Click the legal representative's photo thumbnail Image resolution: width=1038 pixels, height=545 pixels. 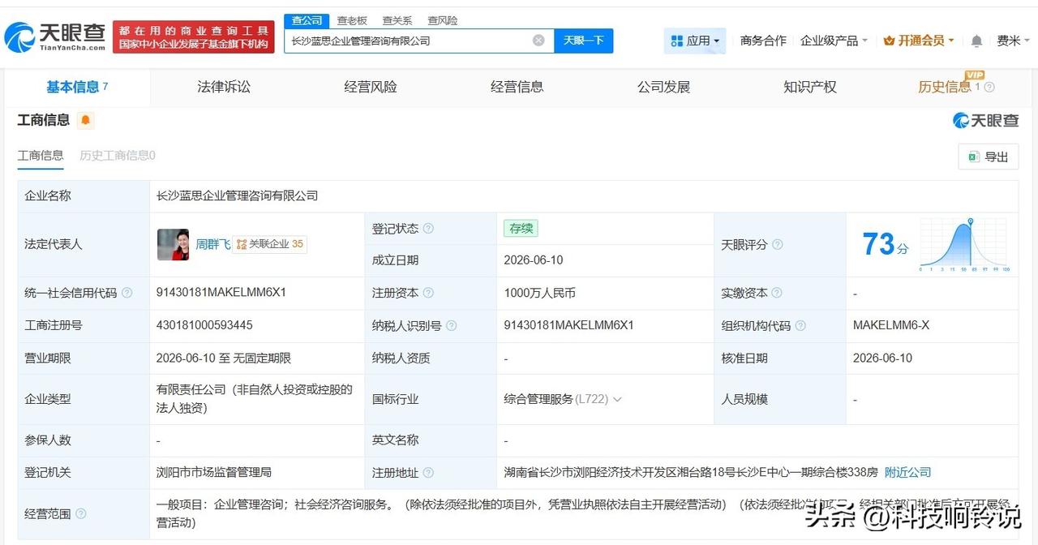pos(173,244)
